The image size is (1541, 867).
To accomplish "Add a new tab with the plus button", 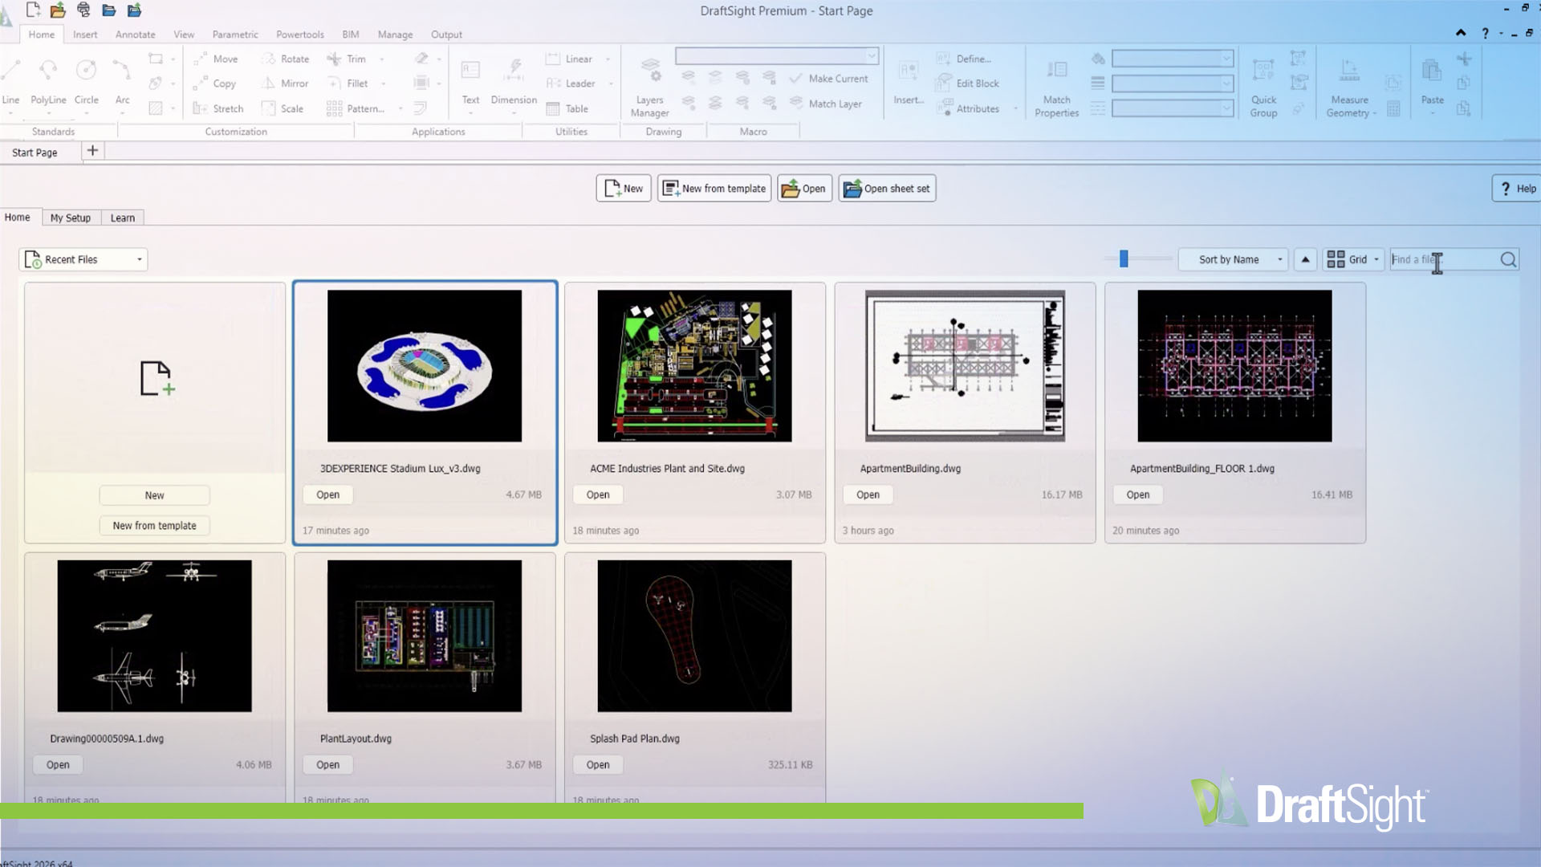I will click(x=92, y=151).
